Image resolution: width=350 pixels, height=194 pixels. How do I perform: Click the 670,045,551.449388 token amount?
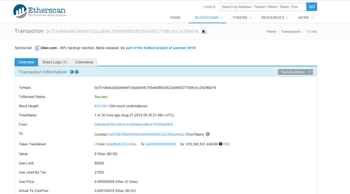click(x=202, y=144)
